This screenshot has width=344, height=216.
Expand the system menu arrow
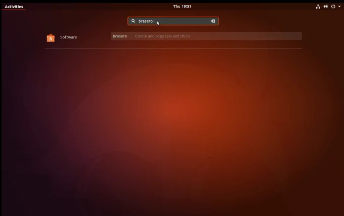(339, 7)
